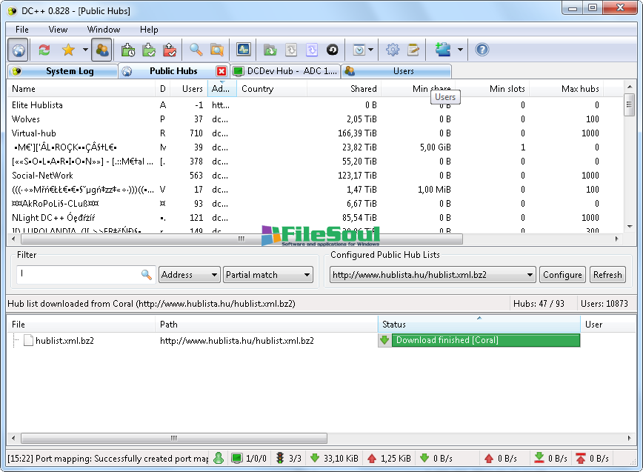The width and height of the screenshot is (643, 472).
Task: Toggle away mode via green user status icon
Action: pos(219,459)
